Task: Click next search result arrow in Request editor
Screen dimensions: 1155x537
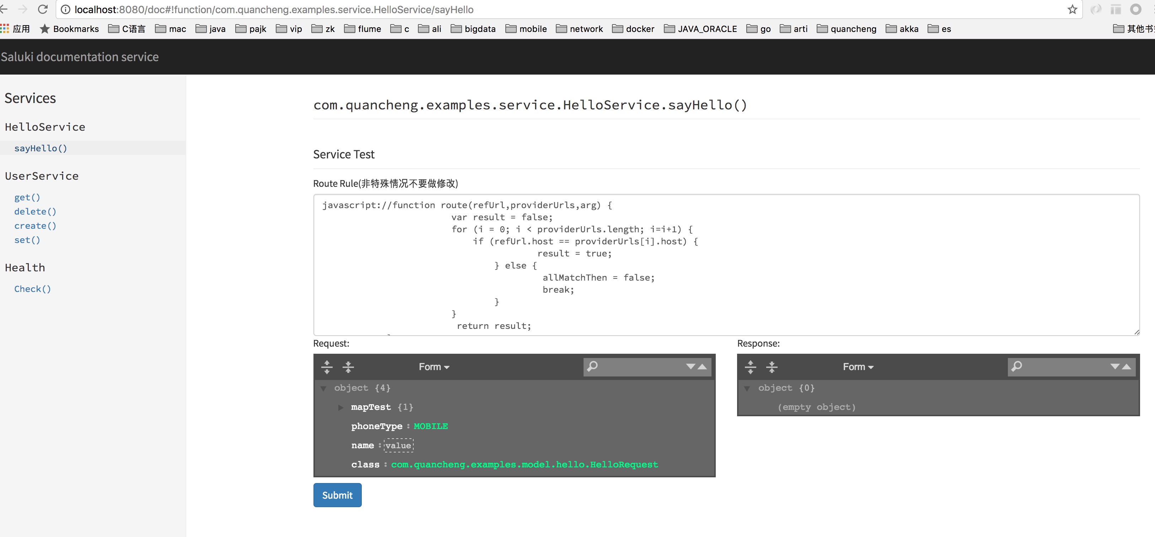Action: (691, 366)
